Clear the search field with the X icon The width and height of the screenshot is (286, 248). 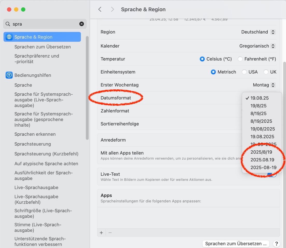(82, 24)
